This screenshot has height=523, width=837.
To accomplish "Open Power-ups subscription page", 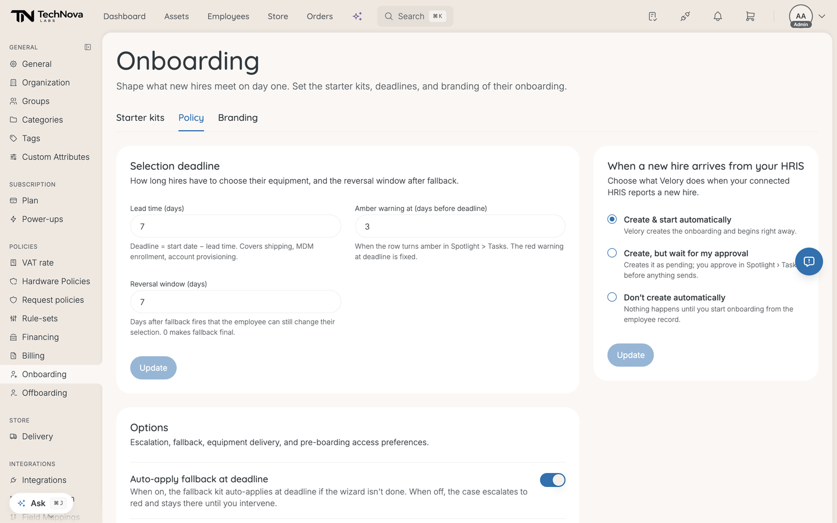I will pos(51,219).
